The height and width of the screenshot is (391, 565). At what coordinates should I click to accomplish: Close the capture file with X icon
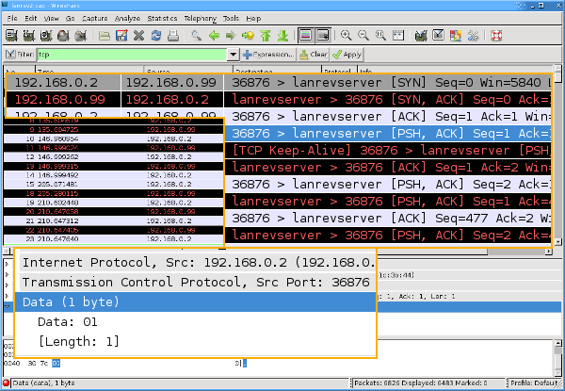138,35
